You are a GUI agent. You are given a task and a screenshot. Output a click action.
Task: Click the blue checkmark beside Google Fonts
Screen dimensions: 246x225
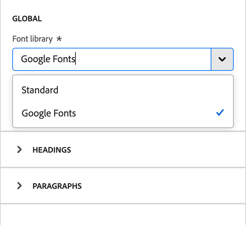(x=220, y=113)
